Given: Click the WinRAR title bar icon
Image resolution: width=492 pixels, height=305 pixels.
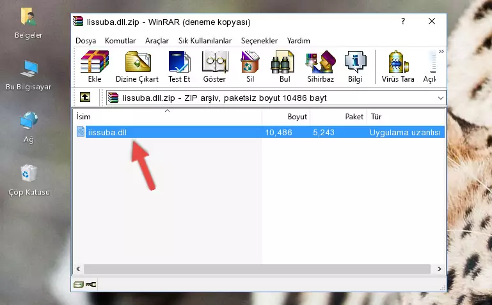Looking at the screenshot, I should pyautogui.click(x=79, y=22).
